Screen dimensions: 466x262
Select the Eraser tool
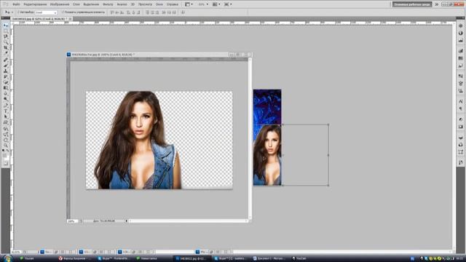click(x=6, y=82)
